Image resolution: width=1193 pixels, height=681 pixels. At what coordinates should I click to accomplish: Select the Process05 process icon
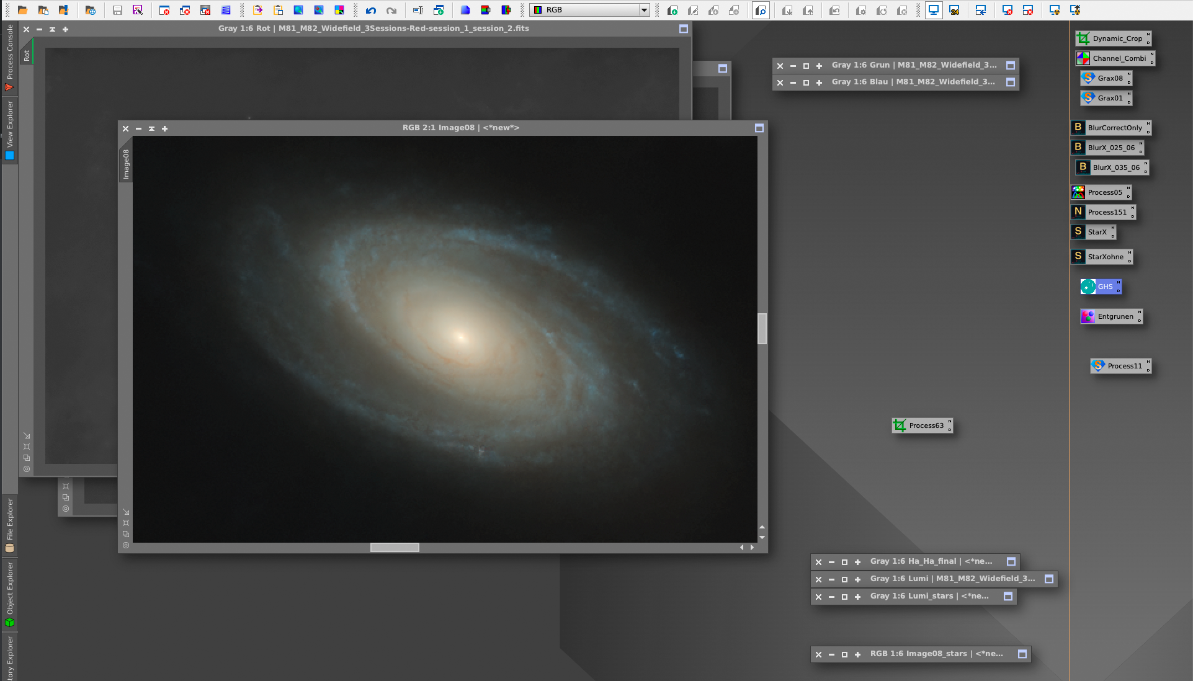(x=1101, y=192)
